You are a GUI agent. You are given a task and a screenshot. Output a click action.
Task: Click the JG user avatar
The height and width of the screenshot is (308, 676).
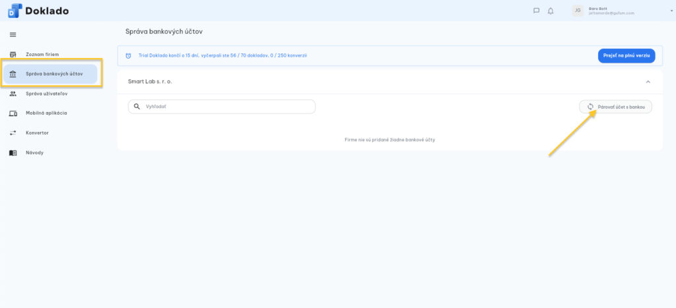(x=578, y=11)
